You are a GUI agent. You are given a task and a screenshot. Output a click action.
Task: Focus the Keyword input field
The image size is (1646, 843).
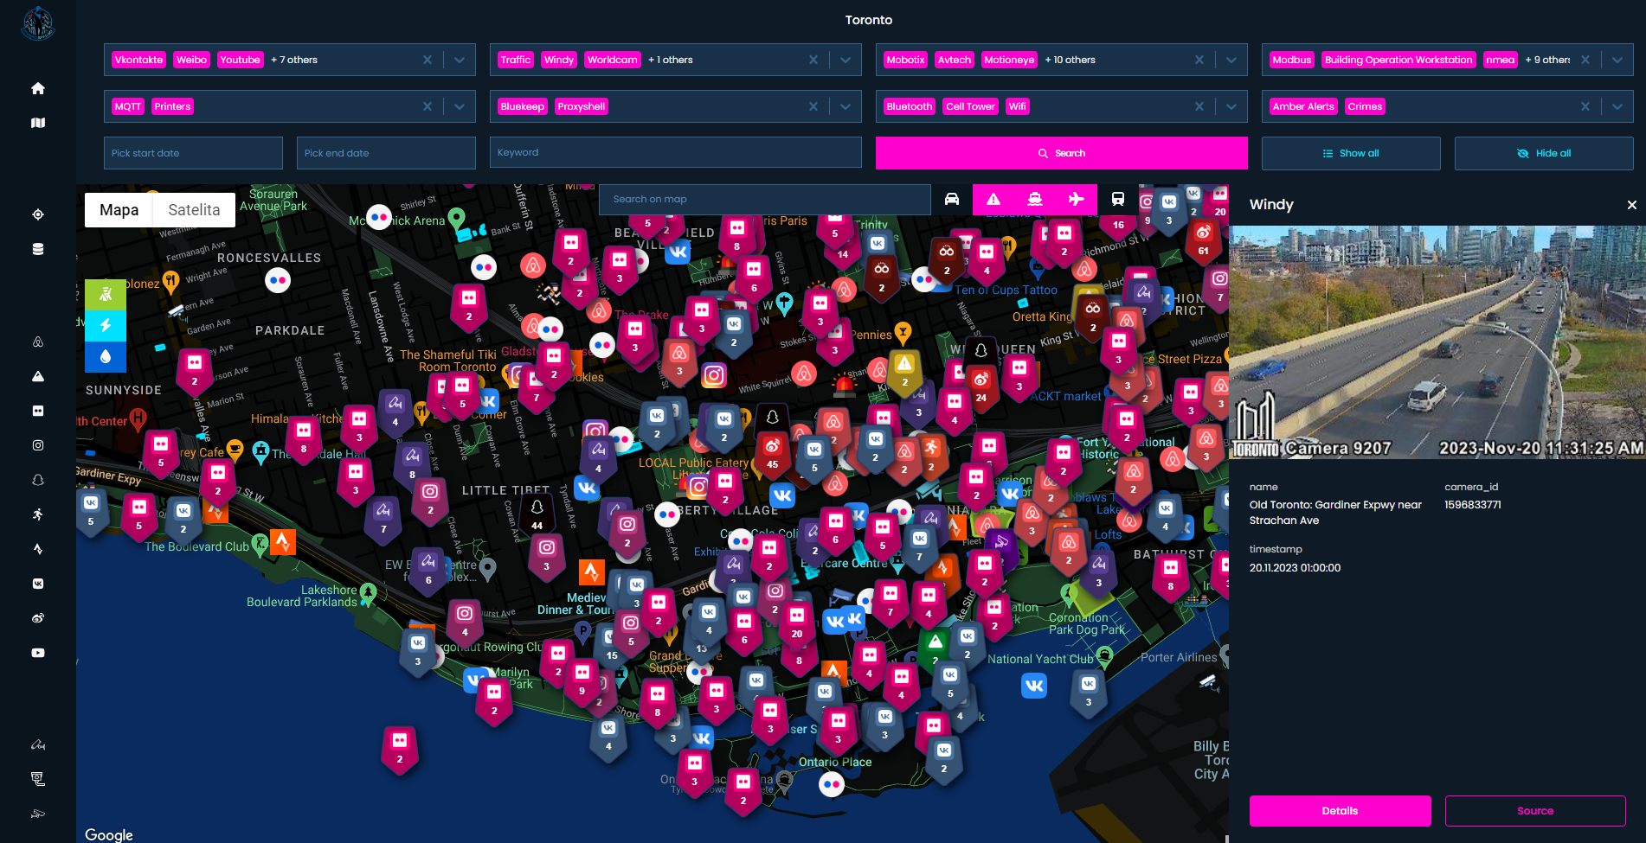(676, 152)
